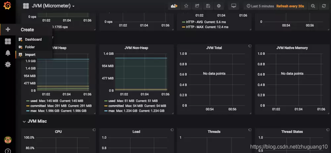Collapse the JVM Misc row
The width and height of the screenshot is (331, 153).
(35, 121)
